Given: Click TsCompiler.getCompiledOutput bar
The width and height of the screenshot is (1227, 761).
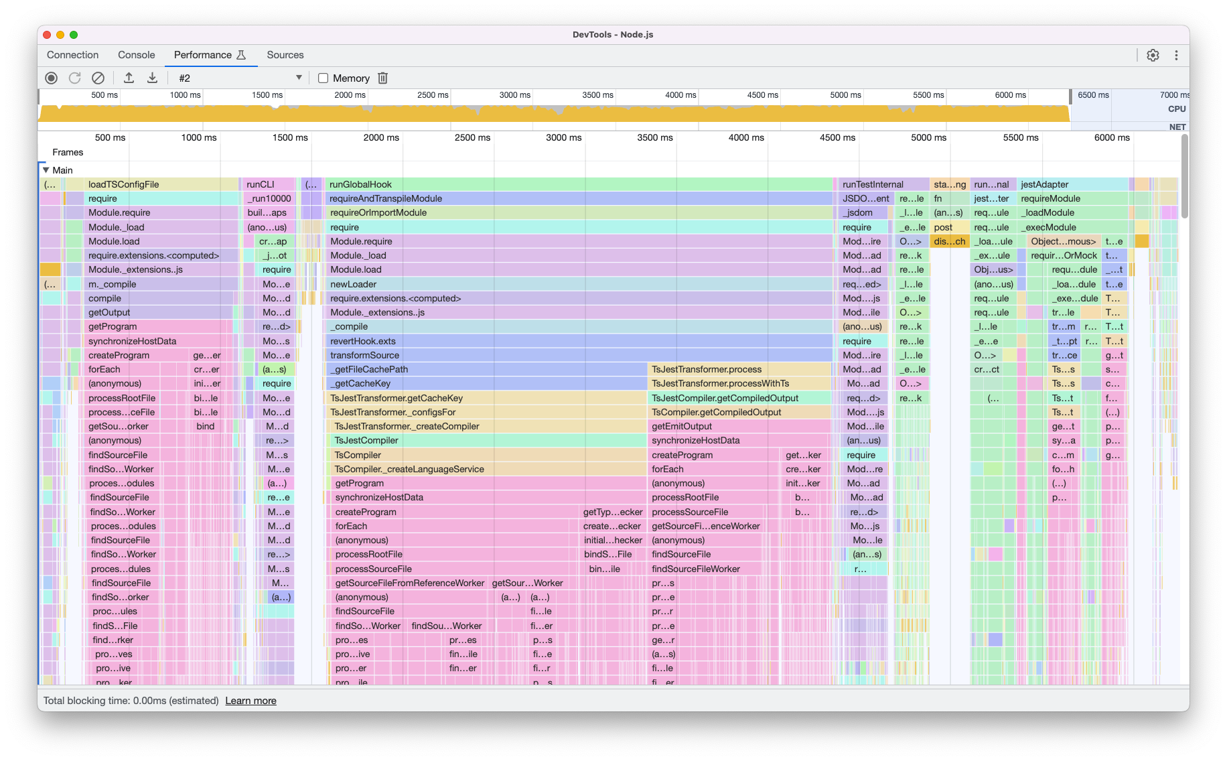Looking at the screenshot, I should point(739,412).
